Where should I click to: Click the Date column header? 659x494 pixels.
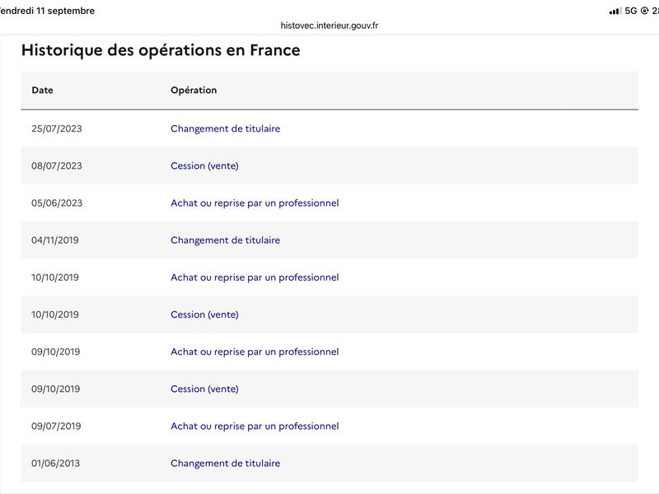43,90
